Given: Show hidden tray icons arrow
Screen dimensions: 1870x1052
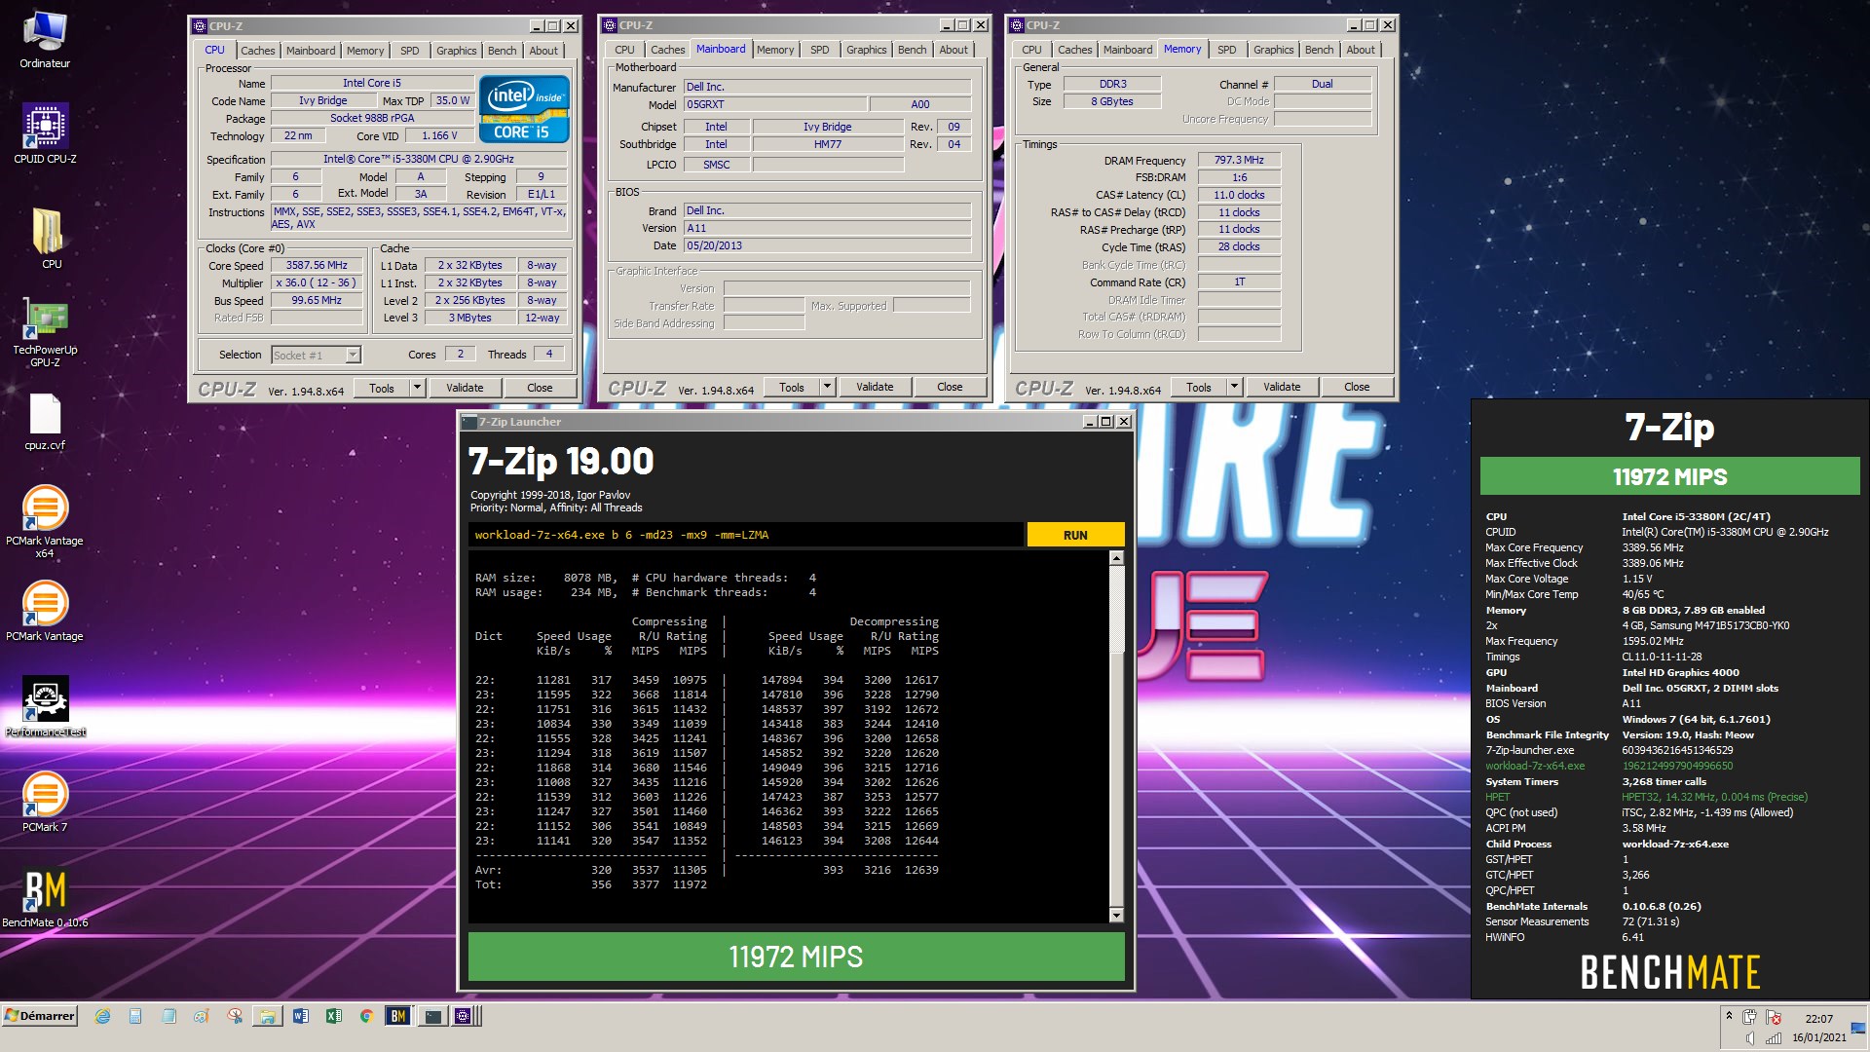Looking at the screenshot, I should pyautogui.click(x=1729, y=1015).
